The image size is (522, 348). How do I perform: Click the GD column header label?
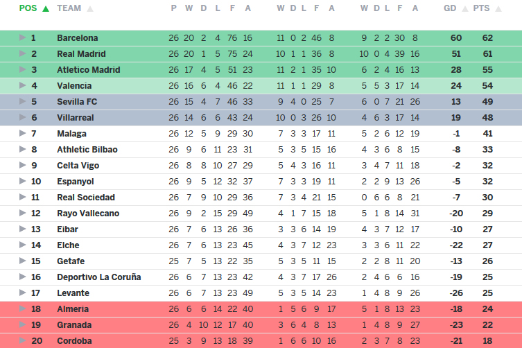pyautogui.click(x=450, y=8)
